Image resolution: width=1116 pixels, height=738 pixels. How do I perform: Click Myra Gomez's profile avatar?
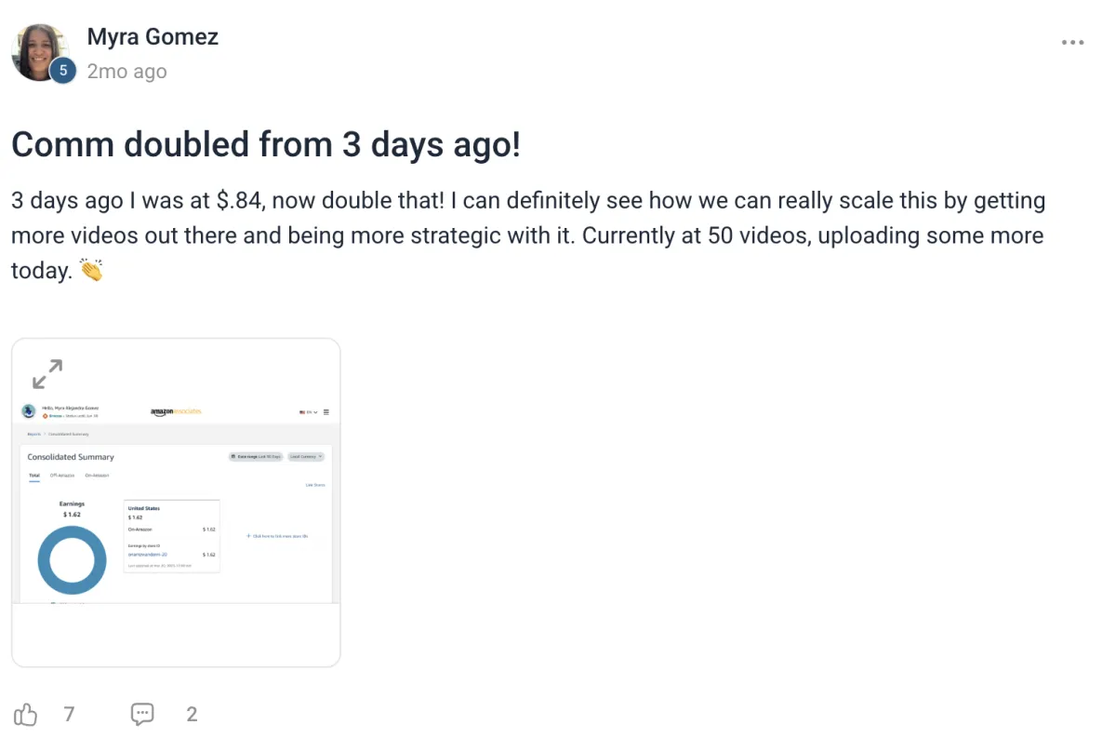click(x=41, y=52)
